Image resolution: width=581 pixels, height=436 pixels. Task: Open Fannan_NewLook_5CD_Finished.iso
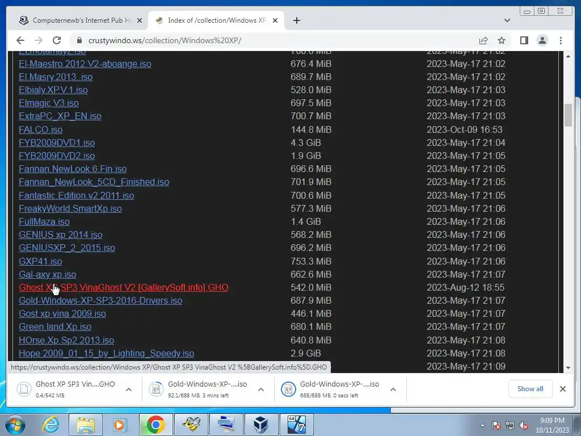coord(94,182)
